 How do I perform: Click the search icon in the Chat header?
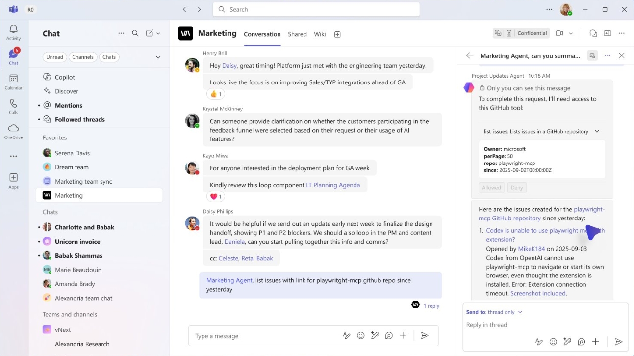(x=135, y=33)
